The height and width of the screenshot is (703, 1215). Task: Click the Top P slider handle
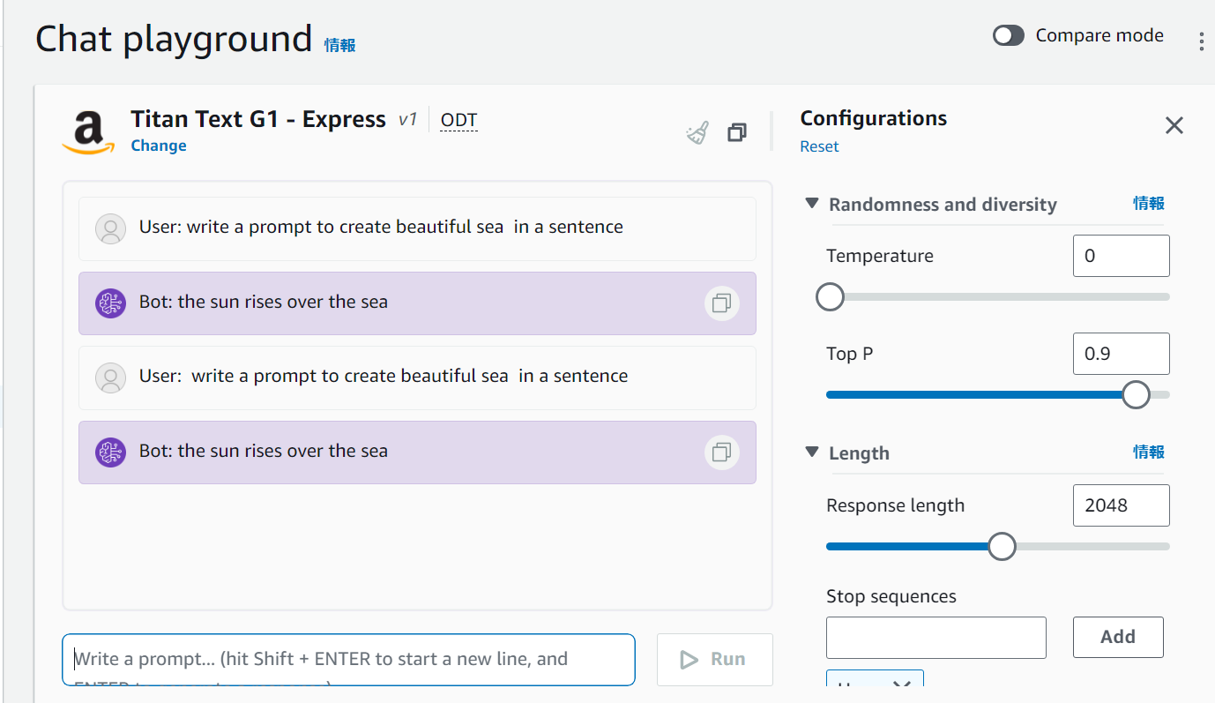[1136, 394]
